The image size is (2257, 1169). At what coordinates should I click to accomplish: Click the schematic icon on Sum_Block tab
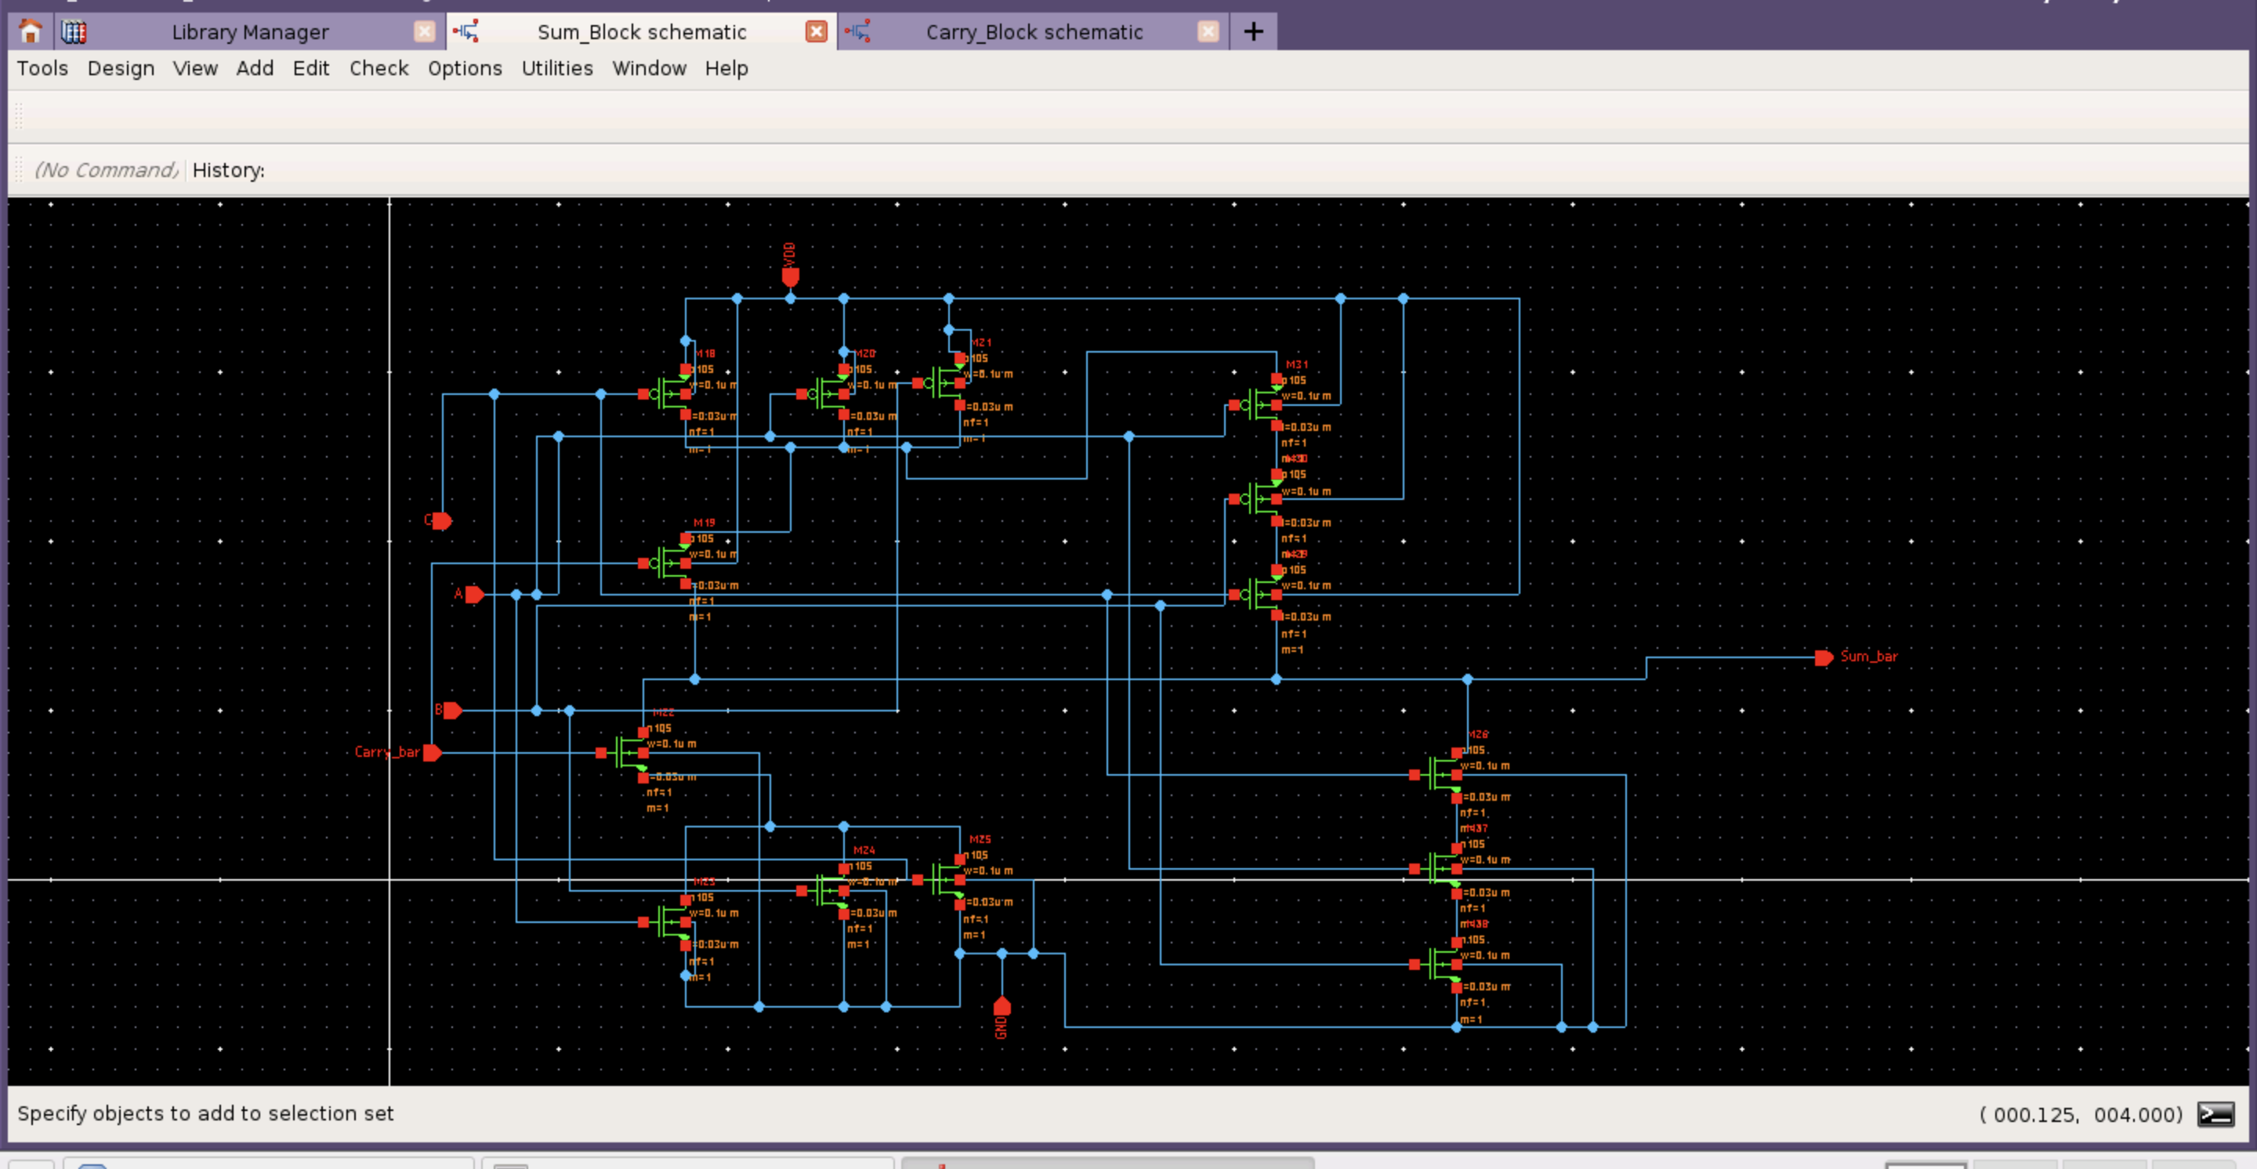click(x=466, y=31)
